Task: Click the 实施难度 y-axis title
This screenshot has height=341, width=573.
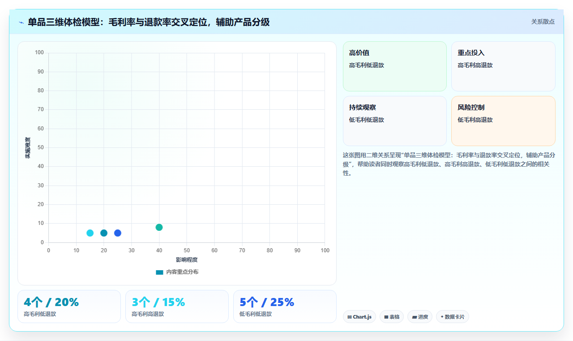Action: click(x=28, y=147)
